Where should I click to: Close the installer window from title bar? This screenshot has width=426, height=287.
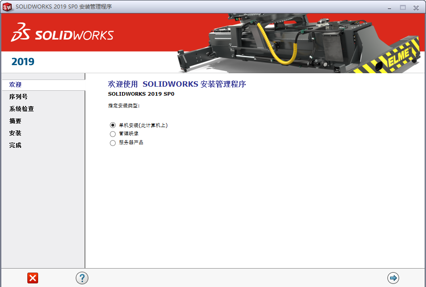point(416,8)
